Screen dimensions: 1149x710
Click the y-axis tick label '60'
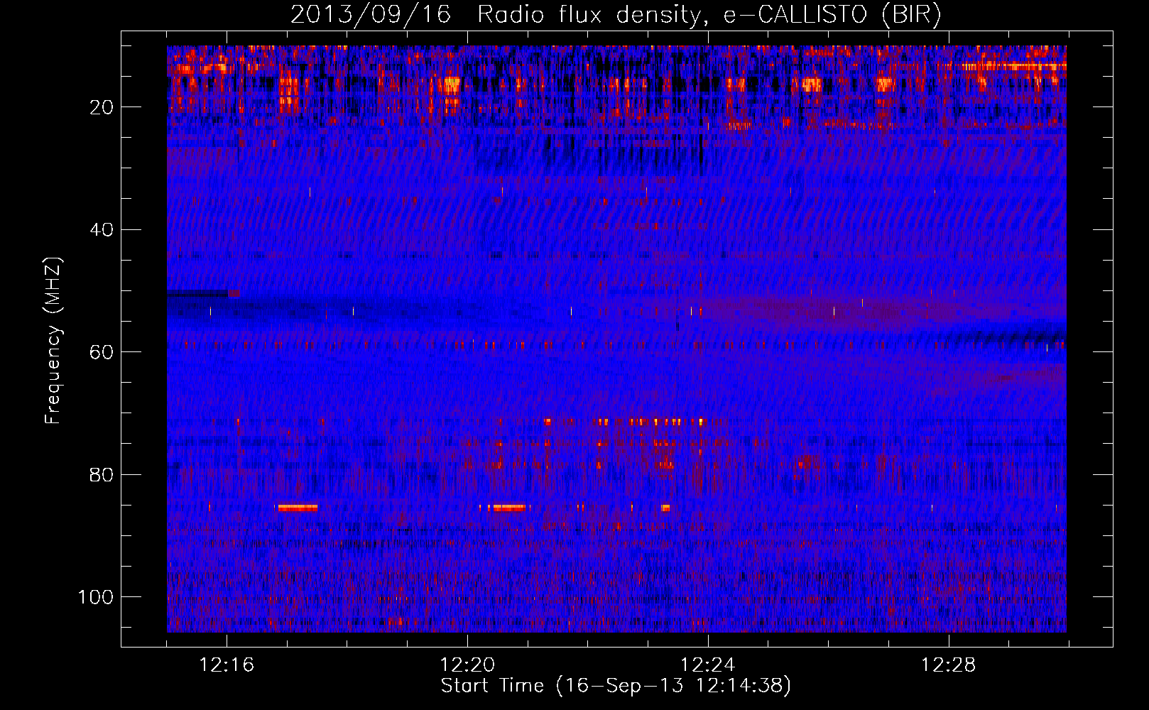(x=102, y=352)
